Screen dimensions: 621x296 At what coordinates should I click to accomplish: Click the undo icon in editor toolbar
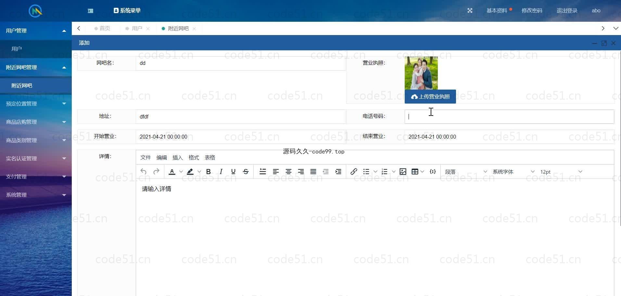[x=144, y=172]
